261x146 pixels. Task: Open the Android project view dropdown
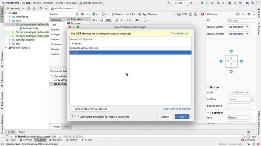[15, 8]
